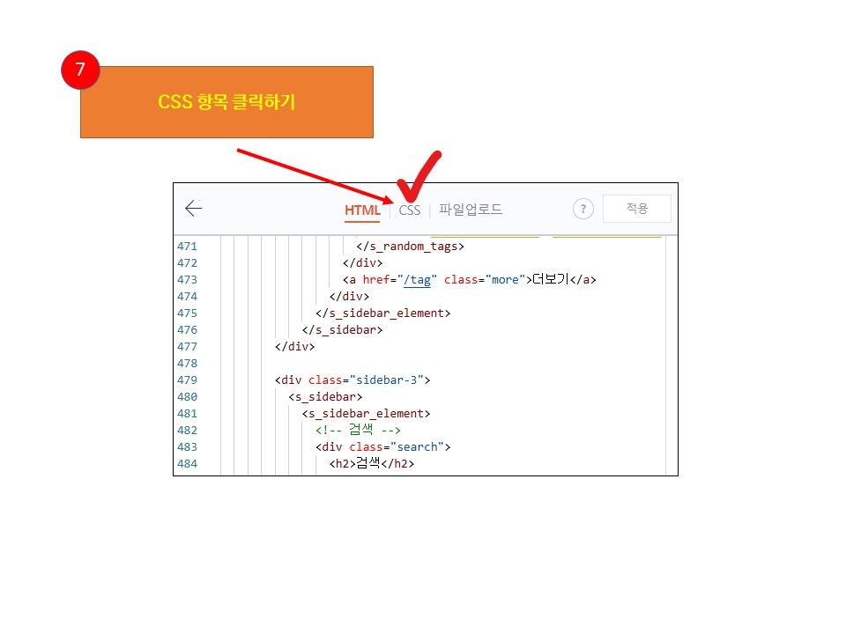Click the 적용 apply button
This screenshot has height=634, width=846.
click(636, 209)
